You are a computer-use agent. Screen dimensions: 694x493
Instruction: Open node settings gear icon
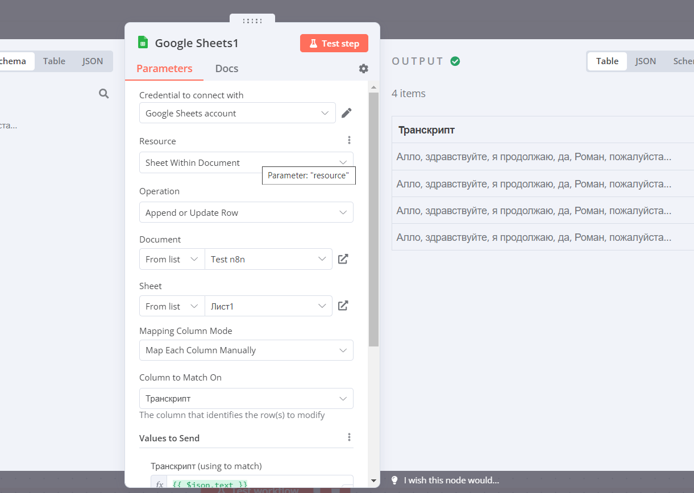[x=363, y=69]
